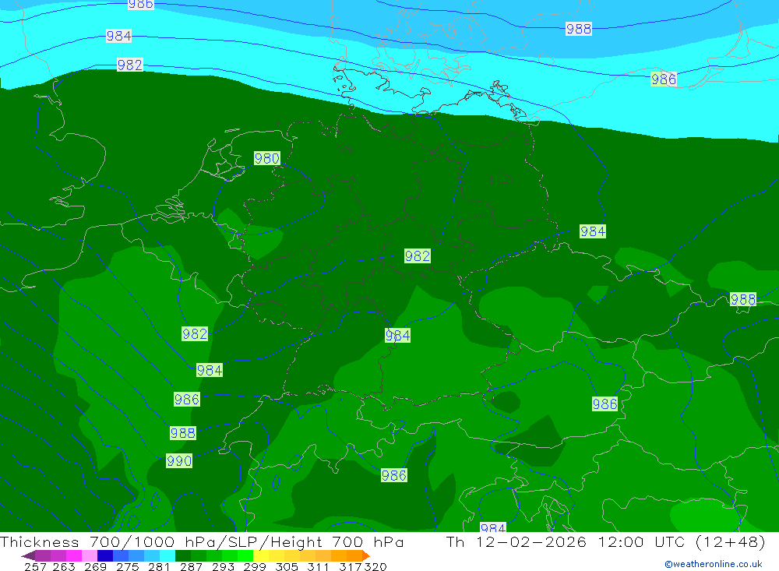
Task: Click the 990 isobar label
Action: [179, 461]
